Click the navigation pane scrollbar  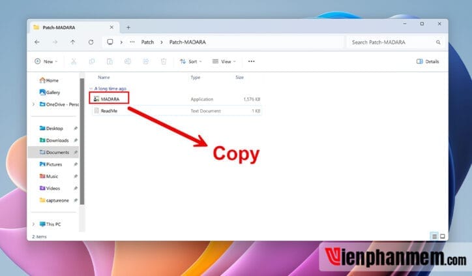click(82, 142)
